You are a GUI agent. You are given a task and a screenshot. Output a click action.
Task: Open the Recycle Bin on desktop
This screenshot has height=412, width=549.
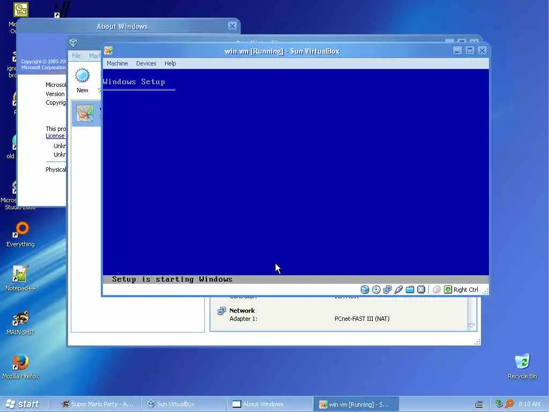pos(522,366)
